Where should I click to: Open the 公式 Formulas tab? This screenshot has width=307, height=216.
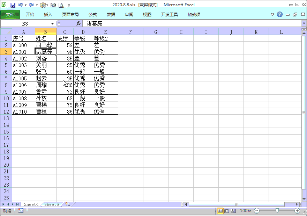pyautogui.click(x=92, y=15)
